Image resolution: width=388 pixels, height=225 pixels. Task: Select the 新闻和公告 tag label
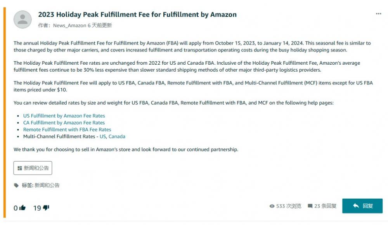point(47,185)
